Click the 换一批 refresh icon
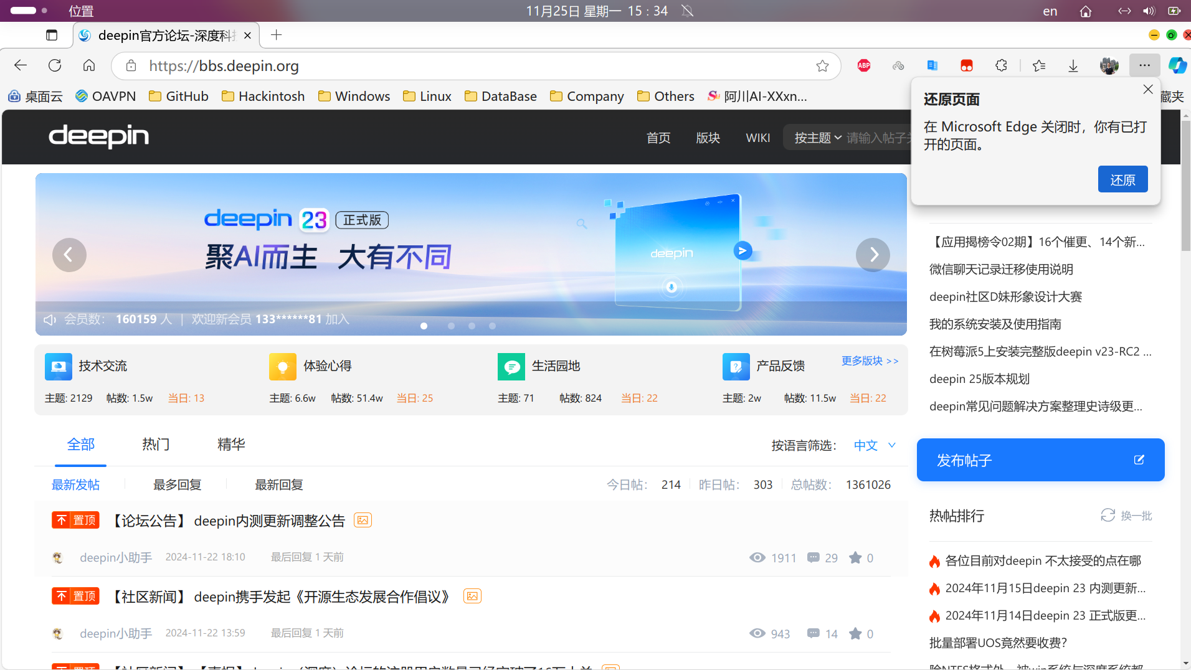The width and height of the screenshot is (1191, 670). point(1108,516)
